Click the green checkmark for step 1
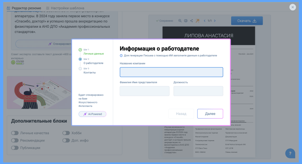302x164 pixels. (x=80, y=50)
